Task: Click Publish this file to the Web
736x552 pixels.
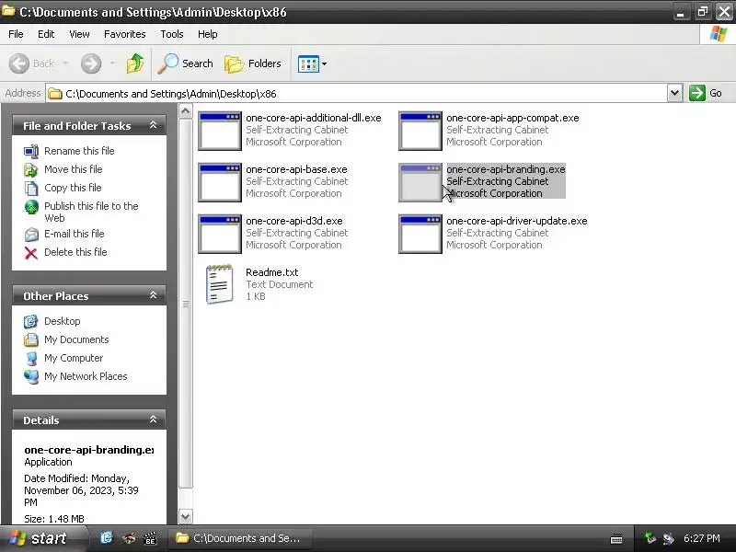Action: pyautogui.click(x=91, y=212)
